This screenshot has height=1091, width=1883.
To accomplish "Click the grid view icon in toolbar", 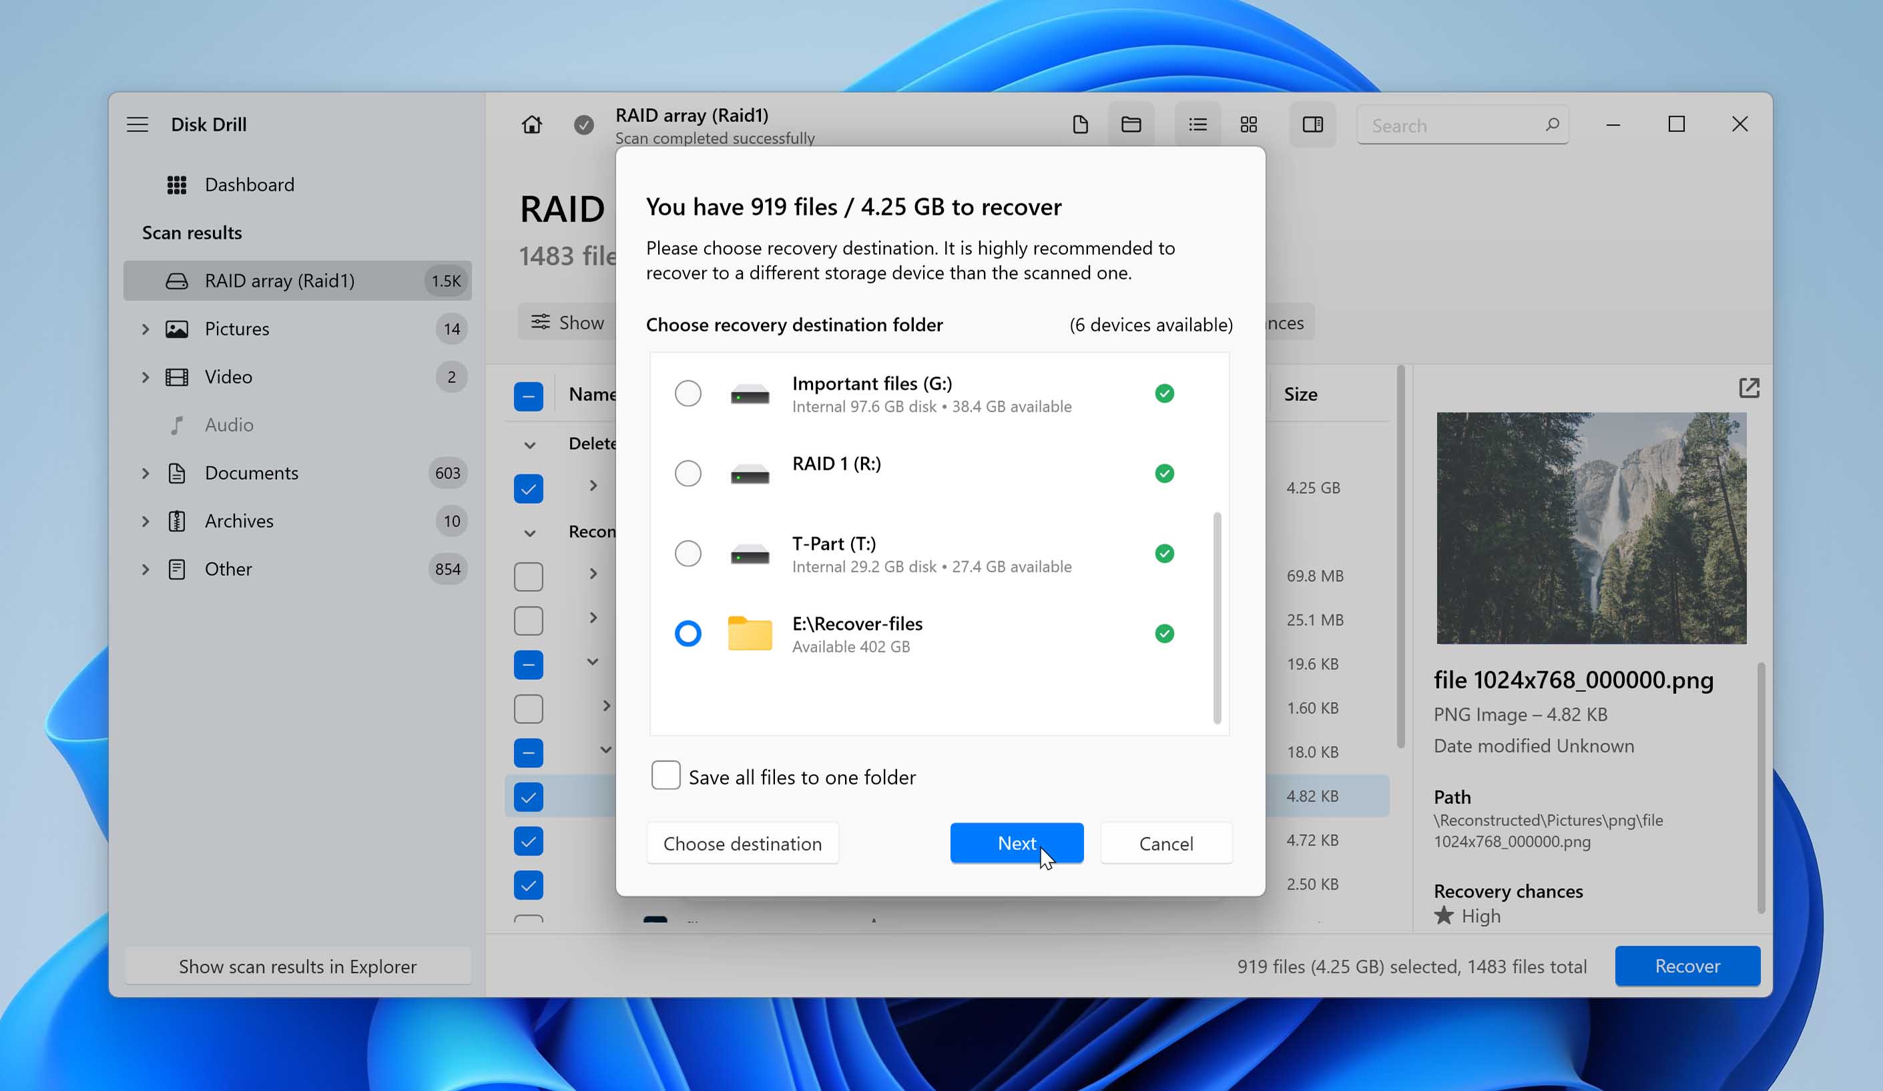I will click(x=1250, y=123).
